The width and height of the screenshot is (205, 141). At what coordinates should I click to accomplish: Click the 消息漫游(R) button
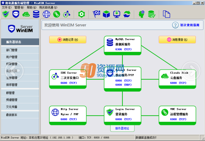coord(177,40)
